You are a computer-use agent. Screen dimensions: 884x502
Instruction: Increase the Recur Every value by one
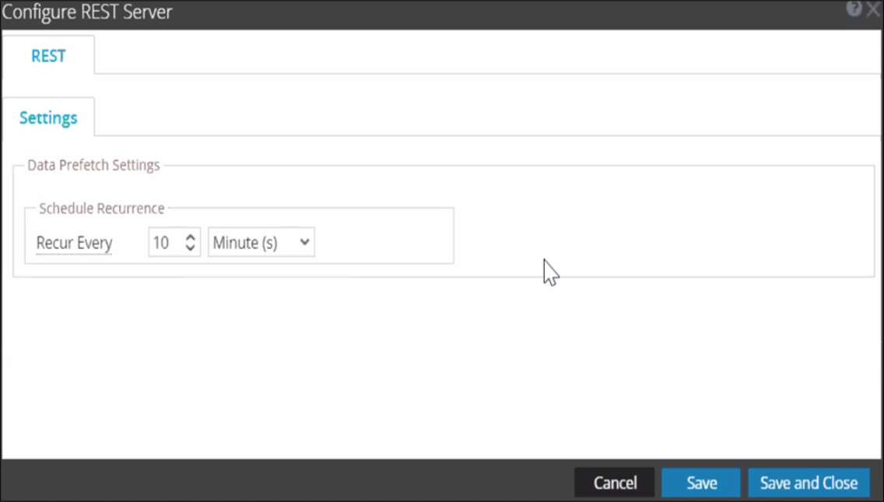191,237
